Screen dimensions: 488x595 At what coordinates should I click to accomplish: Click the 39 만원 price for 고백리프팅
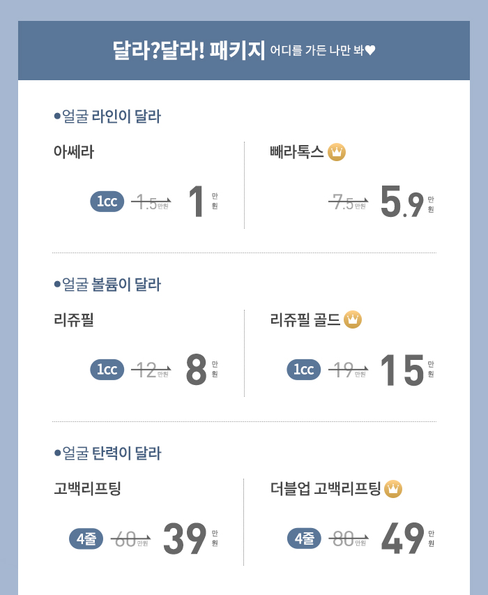[x=190, y=538]
